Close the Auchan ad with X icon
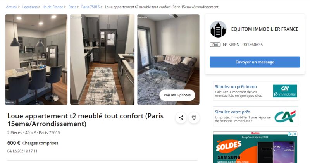 point(295,134)
